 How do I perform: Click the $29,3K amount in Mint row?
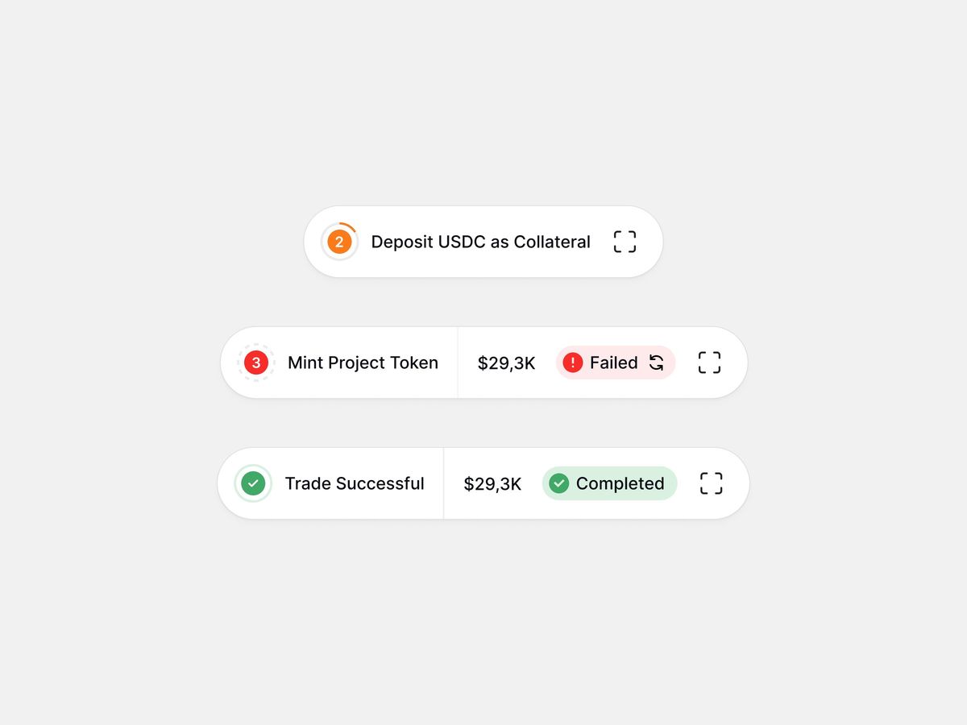(x=506, y=363)
